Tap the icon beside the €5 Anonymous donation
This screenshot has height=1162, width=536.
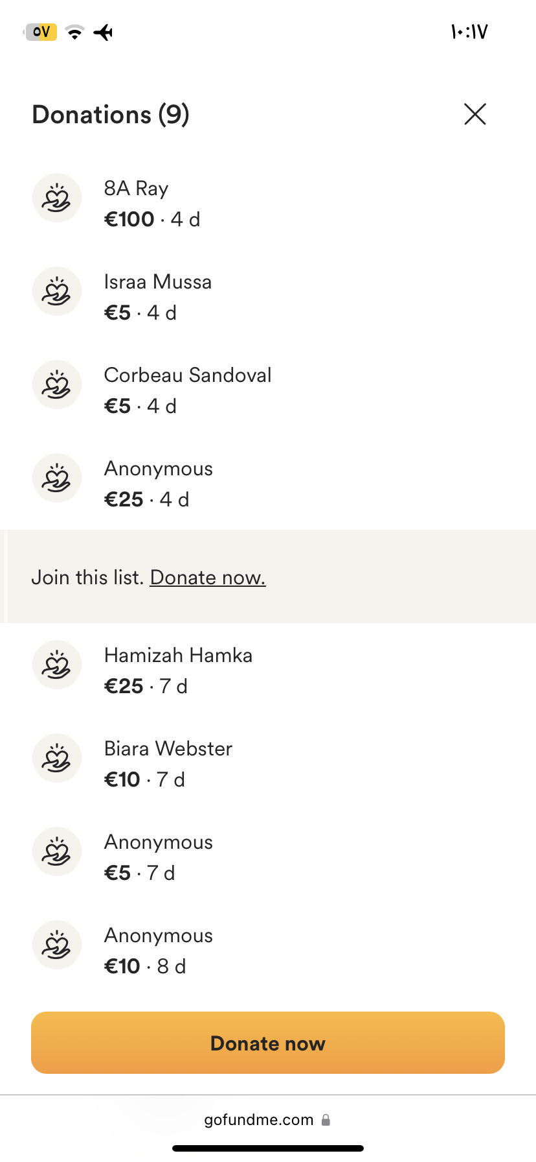pyautogui.click(x=57, y=851)
